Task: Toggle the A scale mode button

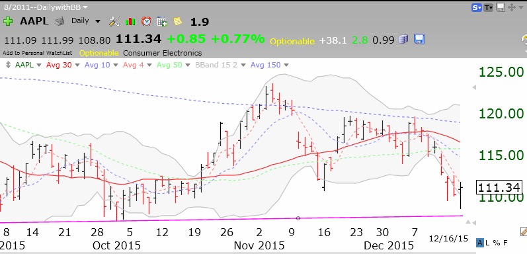Action: tap(480, 243)
